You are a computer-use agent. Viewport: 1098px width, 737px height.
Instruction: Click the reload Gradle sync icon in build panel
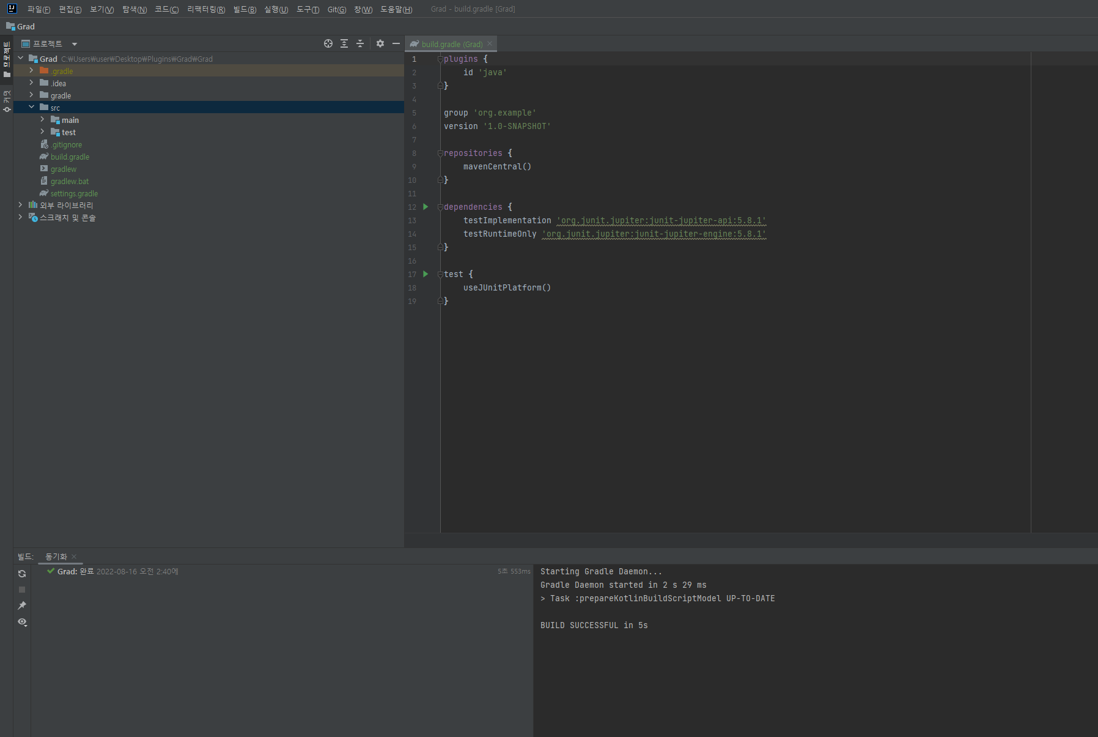point(22,574)
